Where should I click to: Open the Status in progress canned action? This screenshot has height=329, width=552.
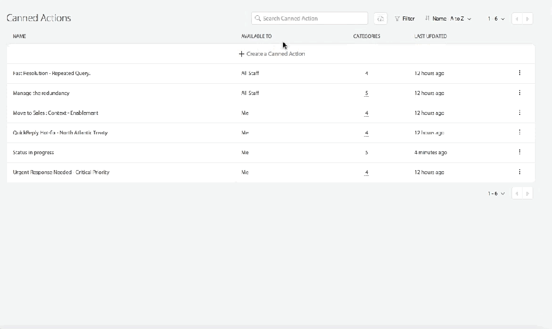(x=33, y=152)
